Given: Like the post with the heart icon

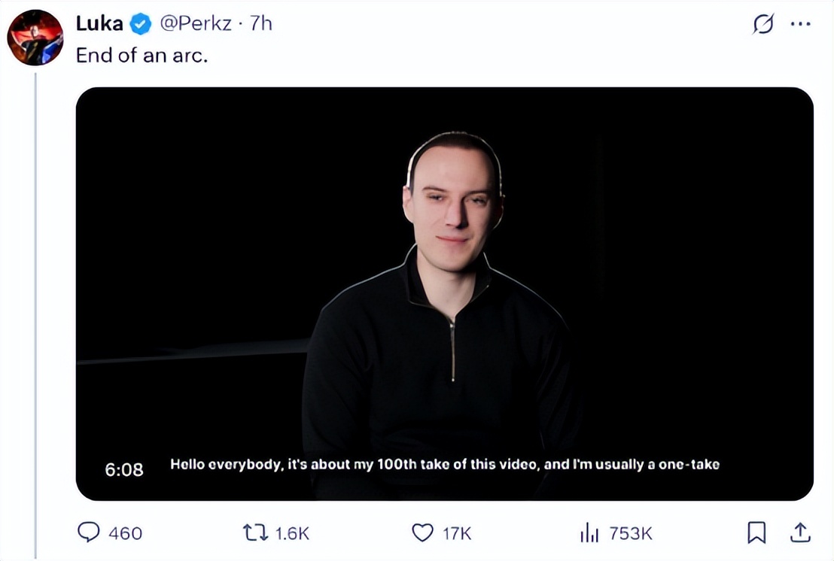Looking at the screenshot, I should click(422, 533).
